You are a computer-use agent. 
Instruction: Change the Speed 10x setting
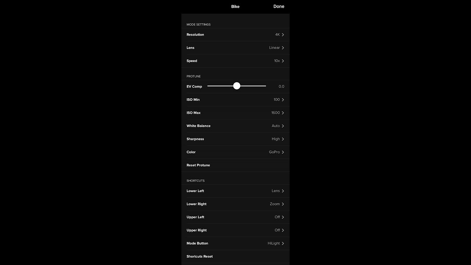pos(235,61)
